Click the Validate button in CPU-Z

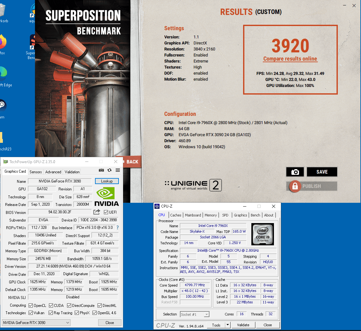(x=243, y=325)
